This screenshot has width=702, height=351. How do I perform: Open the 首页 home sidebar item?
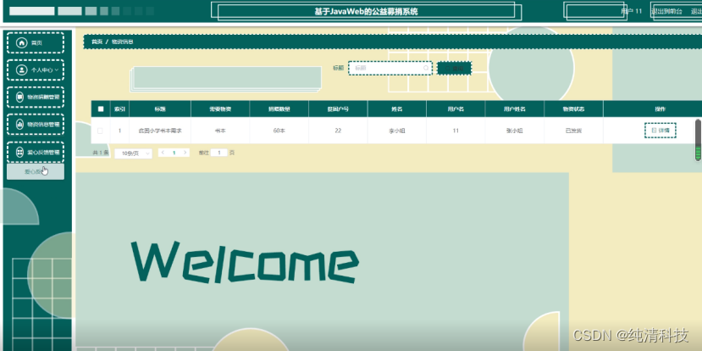(36, 42)
